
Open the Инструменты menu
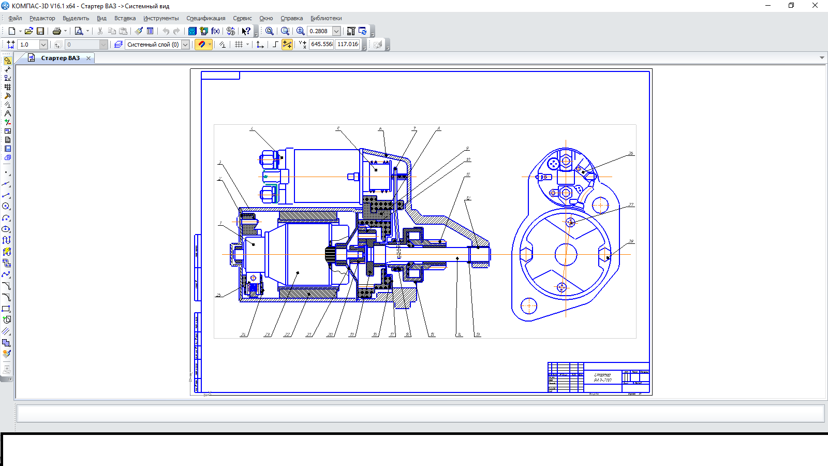[161, 18]
